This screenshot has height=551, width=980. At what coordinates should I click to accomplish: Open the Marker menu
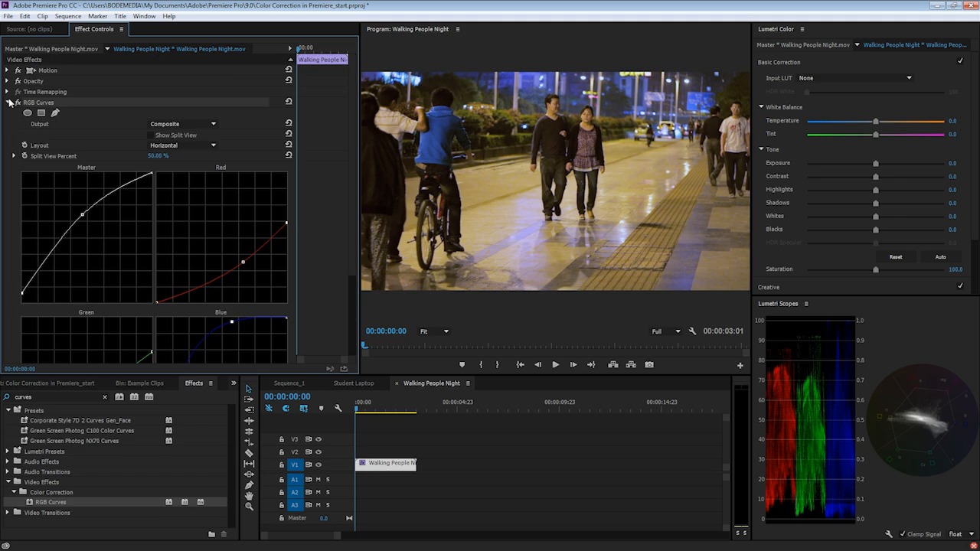point(98,16)
